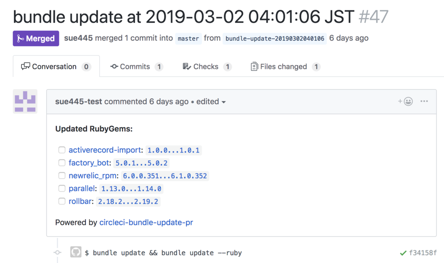Open the comment options kebab menu
This screenshot has height=263, width=444.
tap(424, 101)
